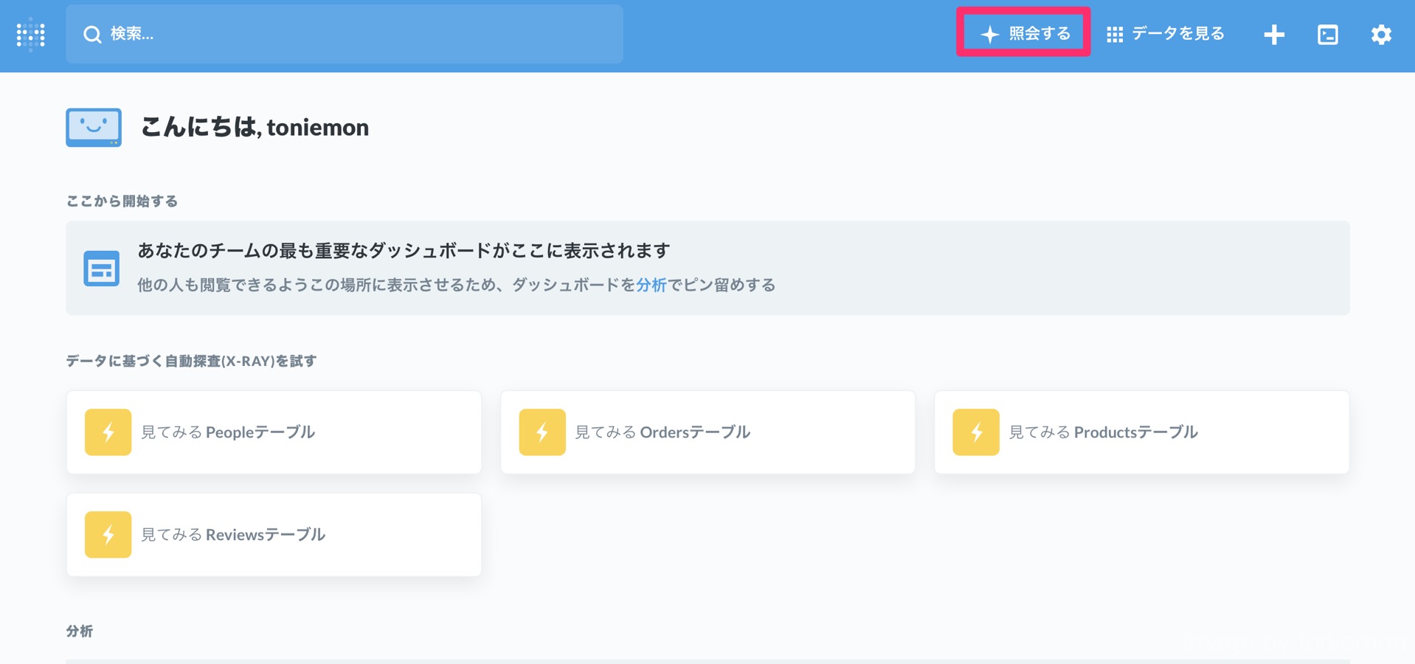The height and width of the screenshot is (664, 1415).
Task: Click the dashboard icon beside the pinned message
Action: 102,267
